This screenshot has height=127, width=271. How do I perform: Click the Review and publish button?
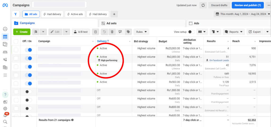(248, 5)
